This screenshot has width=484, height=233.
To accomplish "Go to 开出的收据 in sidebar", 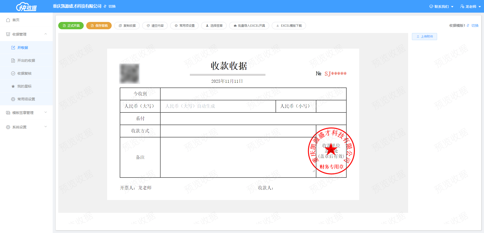I will (26, 61).
